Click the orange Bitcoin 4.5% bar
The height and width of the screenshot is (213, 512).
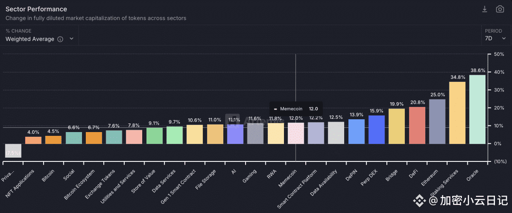pyautogui.click(x=53, y=140)
